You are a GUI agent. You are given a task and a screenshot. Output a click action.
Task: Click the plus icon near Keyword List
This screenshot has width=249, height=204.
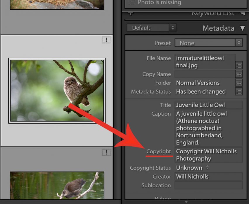pyautogui.click(x=131, y=13)
